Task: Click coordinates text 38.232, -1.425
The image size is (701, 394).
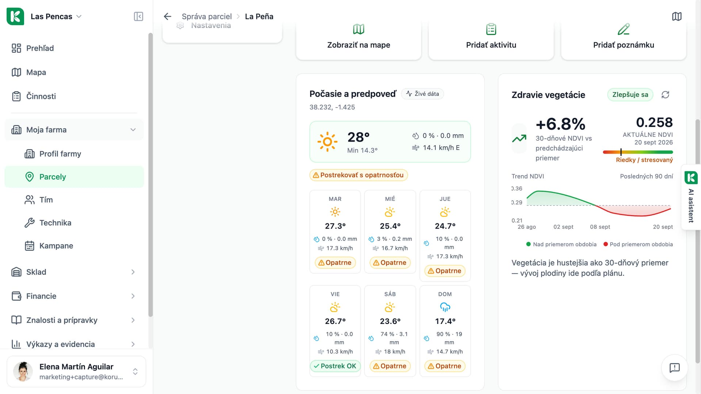Action: point(332,107)
